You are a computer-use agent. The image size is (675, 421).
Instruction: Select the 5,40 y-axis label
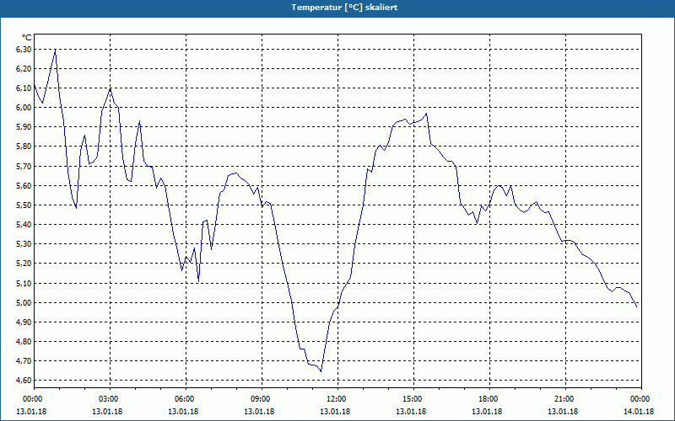click(x=23, y=225)
